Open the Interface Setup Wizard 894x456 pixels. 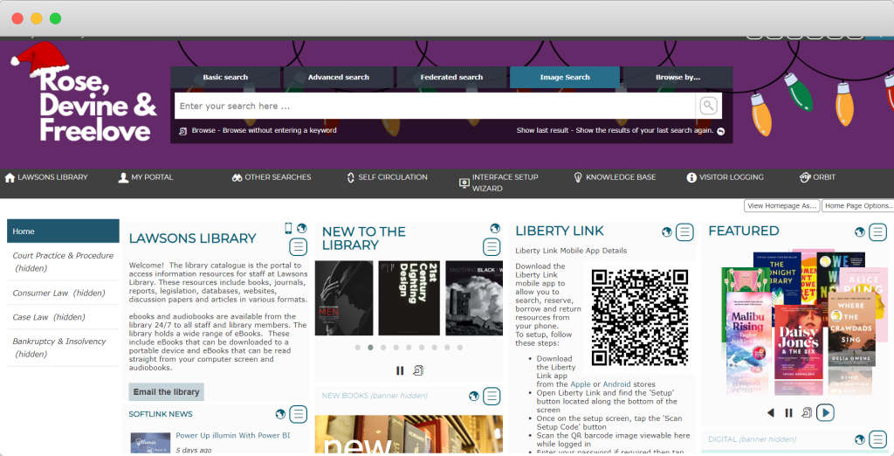click(x=499, y=183)
